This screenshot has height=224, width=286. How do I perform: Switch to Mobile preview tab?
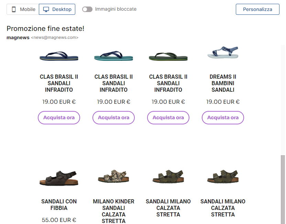click(x=23, y=9)
